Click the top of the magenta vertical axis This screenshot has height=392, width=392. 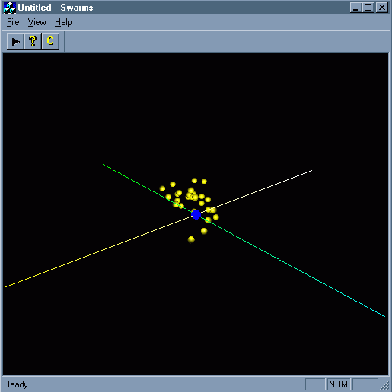click(x=196, y=55)
